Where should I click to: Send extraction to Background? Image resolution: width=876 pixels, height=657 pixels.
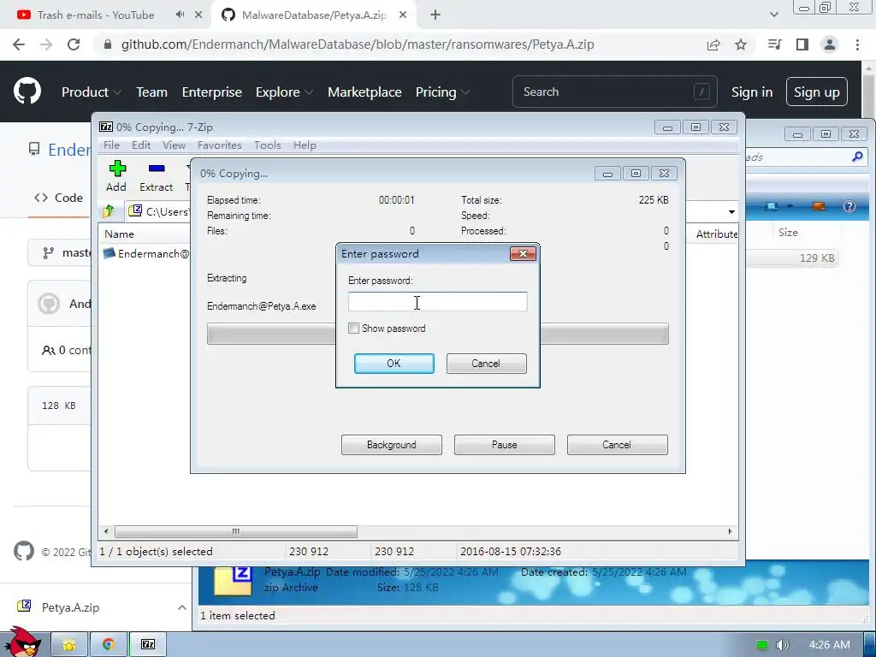(x=392, y=445)
